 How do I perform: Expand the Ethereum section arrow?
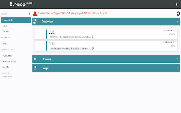[x=178, y=59]
